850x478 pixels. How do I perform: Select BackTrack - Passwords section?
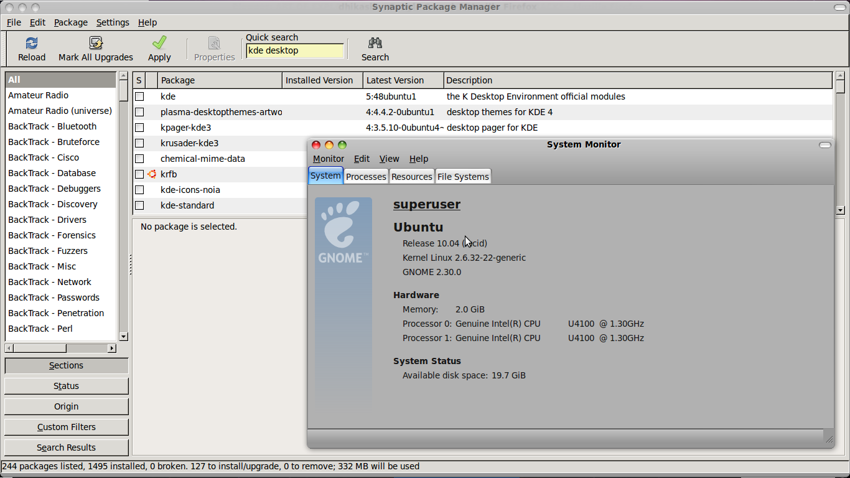(61, 298)
